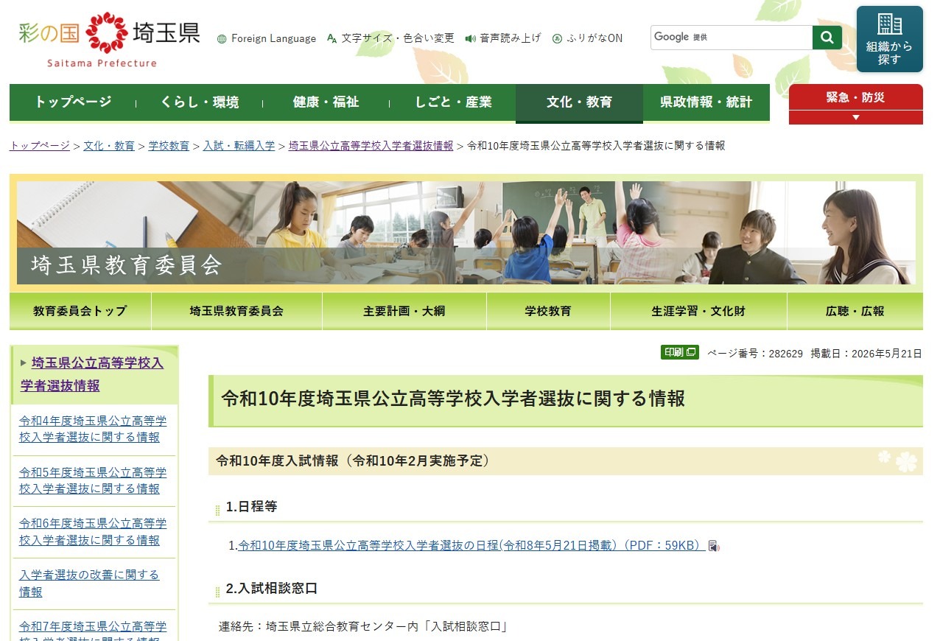Click breadcrumb 埼玉県公立高等学校入学者選抜情報
The height and width of the screenshot is (641, 940).
pos(371,146)
